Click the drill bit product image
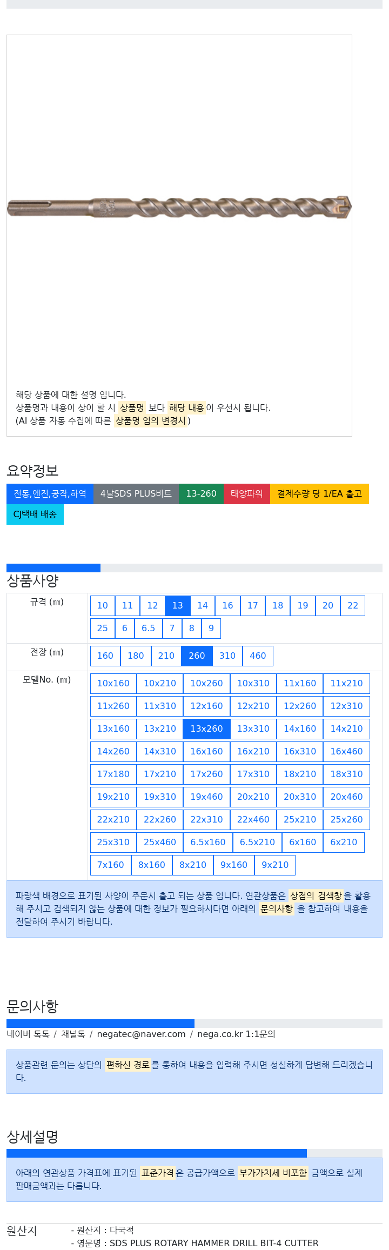Screen dimensions: 389x1250 pos(179,208)
